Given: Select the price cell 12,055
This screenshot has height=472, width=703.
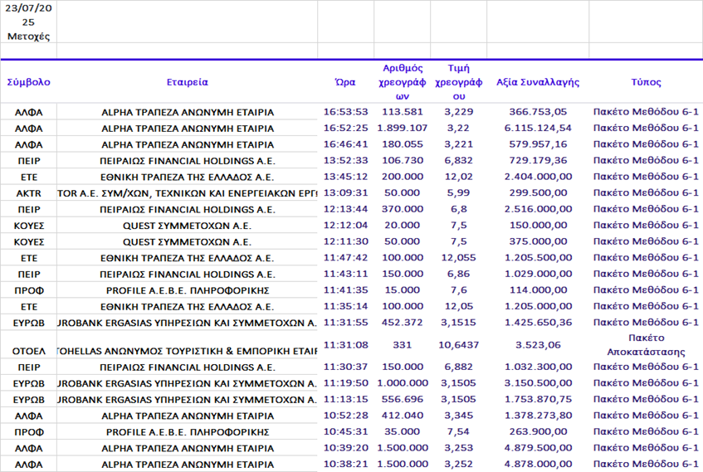Looking at the screenshot, I should pyautogui.click(x=459, y=257).
